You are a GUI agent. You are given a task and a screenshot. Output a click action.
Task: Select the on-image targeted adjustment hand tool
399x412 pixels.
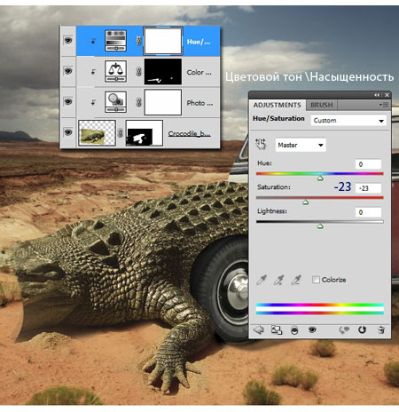[x=261, y=145]
